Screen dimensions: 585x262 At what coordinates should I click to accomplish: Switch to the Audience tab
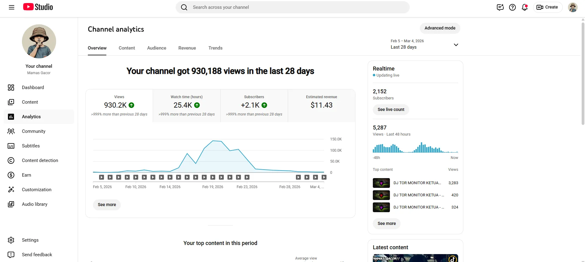pyautogui.click(x=157, y=48)
